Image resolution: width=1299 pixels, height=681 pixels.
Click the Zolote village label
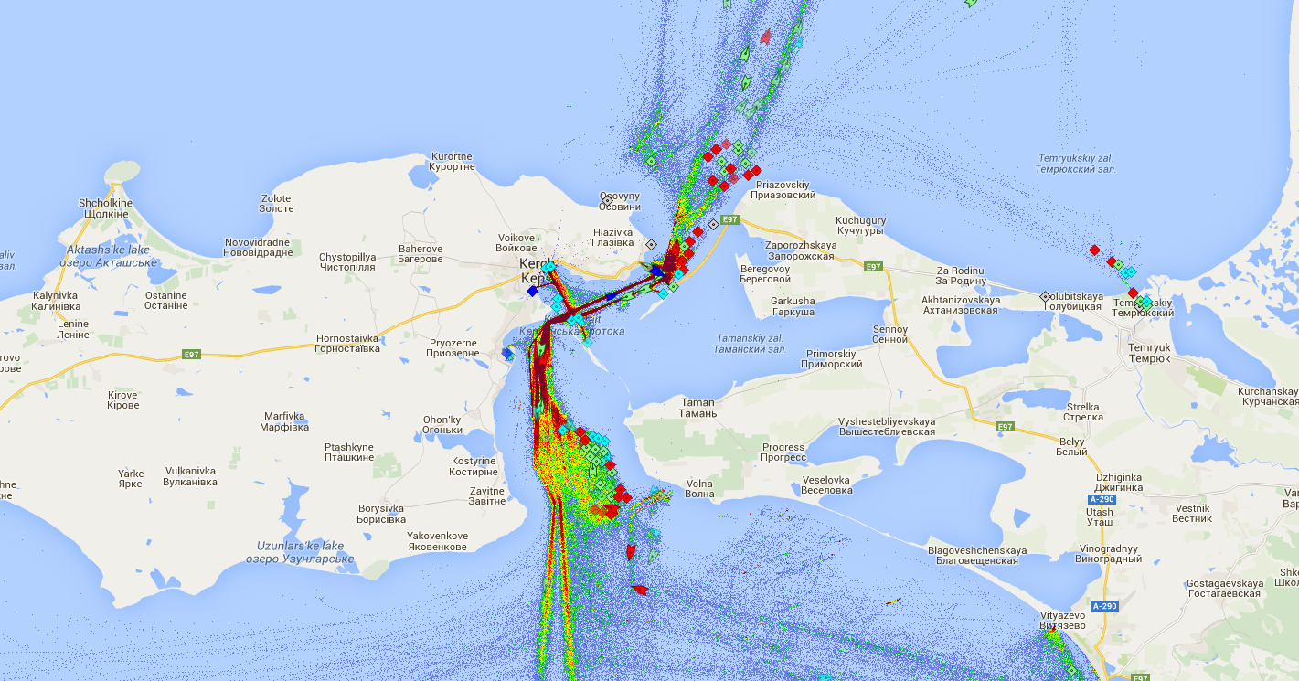(276, 203)
